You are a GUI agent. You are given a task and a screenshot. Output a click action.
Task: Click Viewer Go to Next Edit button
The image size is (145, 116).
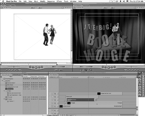coord(42,67)
